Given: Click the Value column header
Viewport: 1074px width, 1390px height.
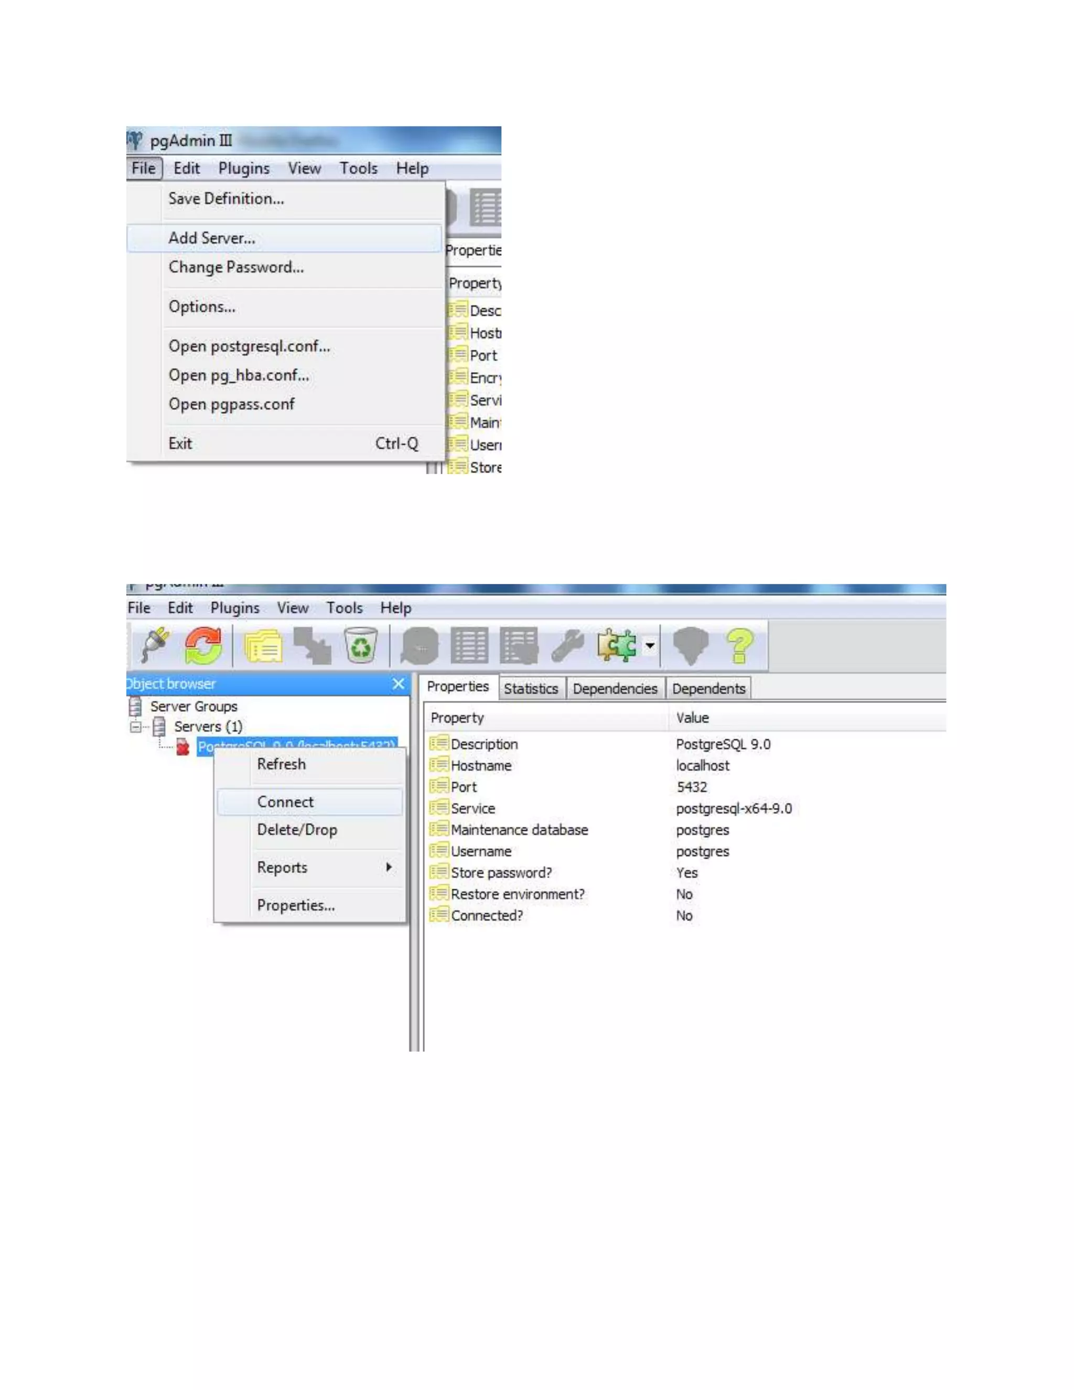Looking at the screenshot, I should coord(692,718).
